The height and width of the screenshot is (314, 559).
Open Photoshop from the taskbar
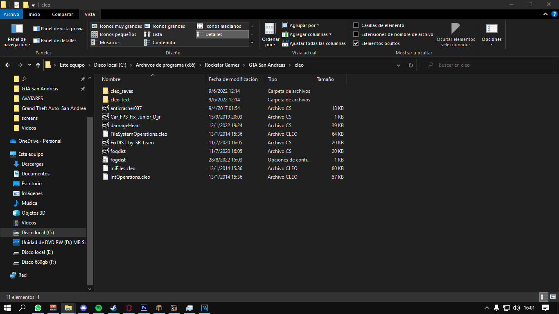coord(144,308)
